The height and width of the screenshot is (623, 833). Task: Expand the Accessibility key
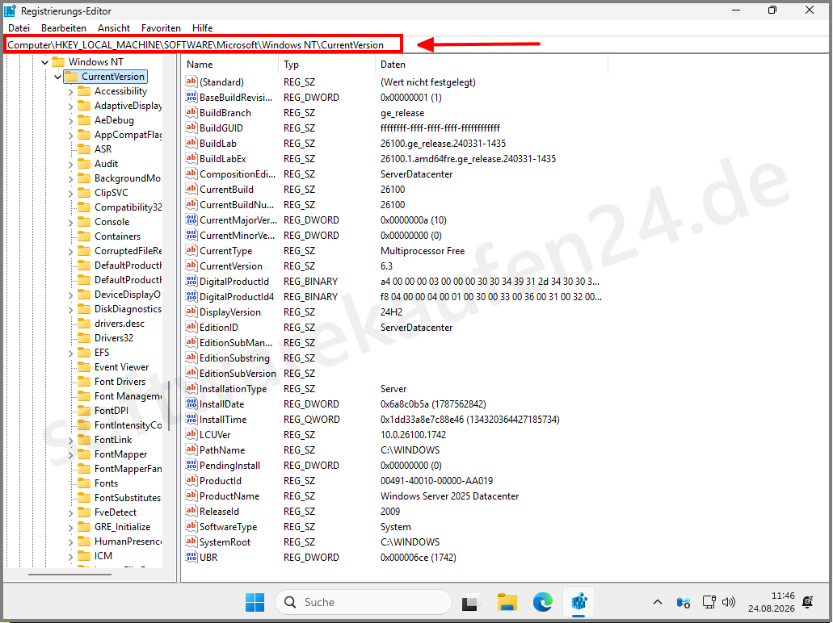[x=70, y=91]
